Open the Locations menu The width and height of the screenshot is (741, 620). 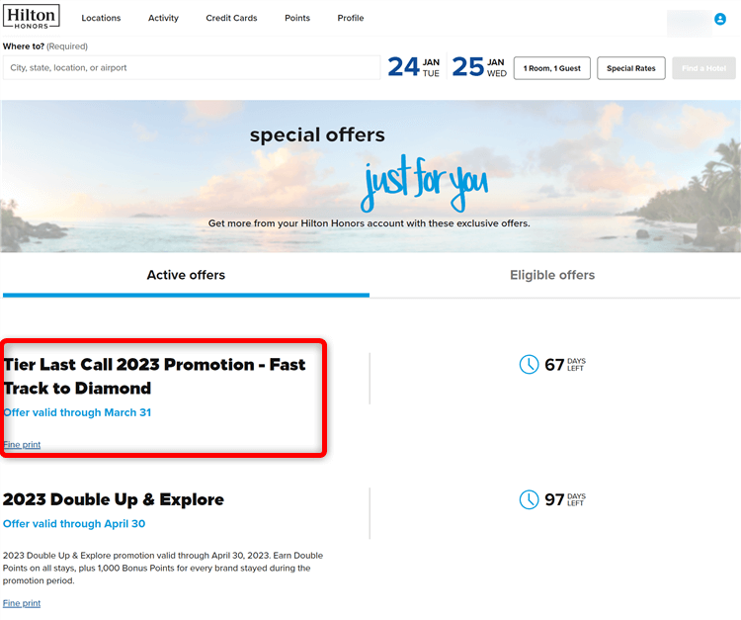[101, 18]
